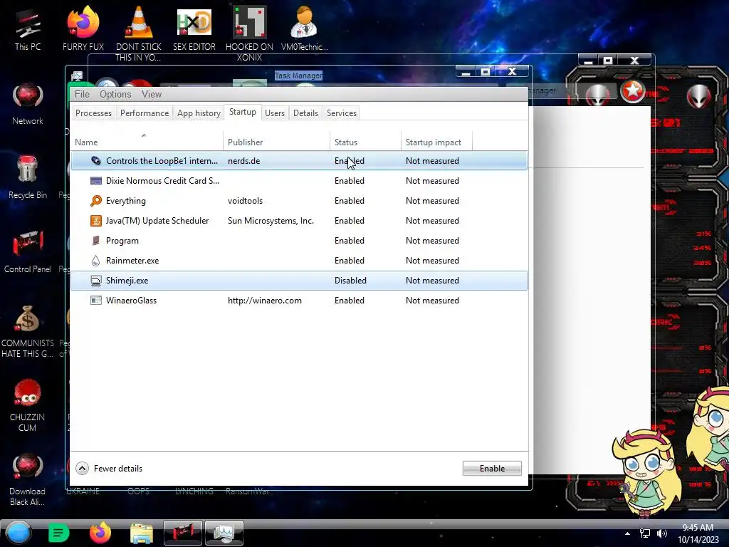Open the Network desktop icon

28,104
